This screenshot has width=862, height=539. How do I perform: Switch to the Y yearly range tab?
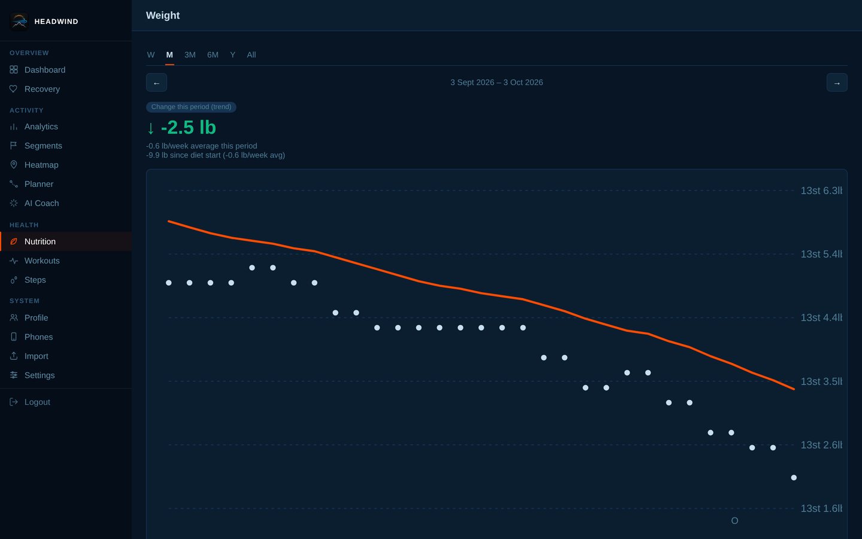pyautogui.click(x=233, y=55)
